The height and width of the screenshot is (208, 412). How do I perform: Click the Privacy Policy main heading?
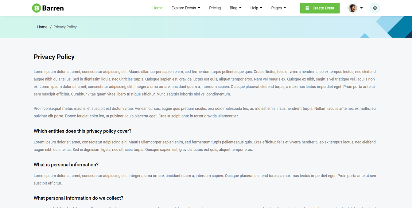point(54,57)
